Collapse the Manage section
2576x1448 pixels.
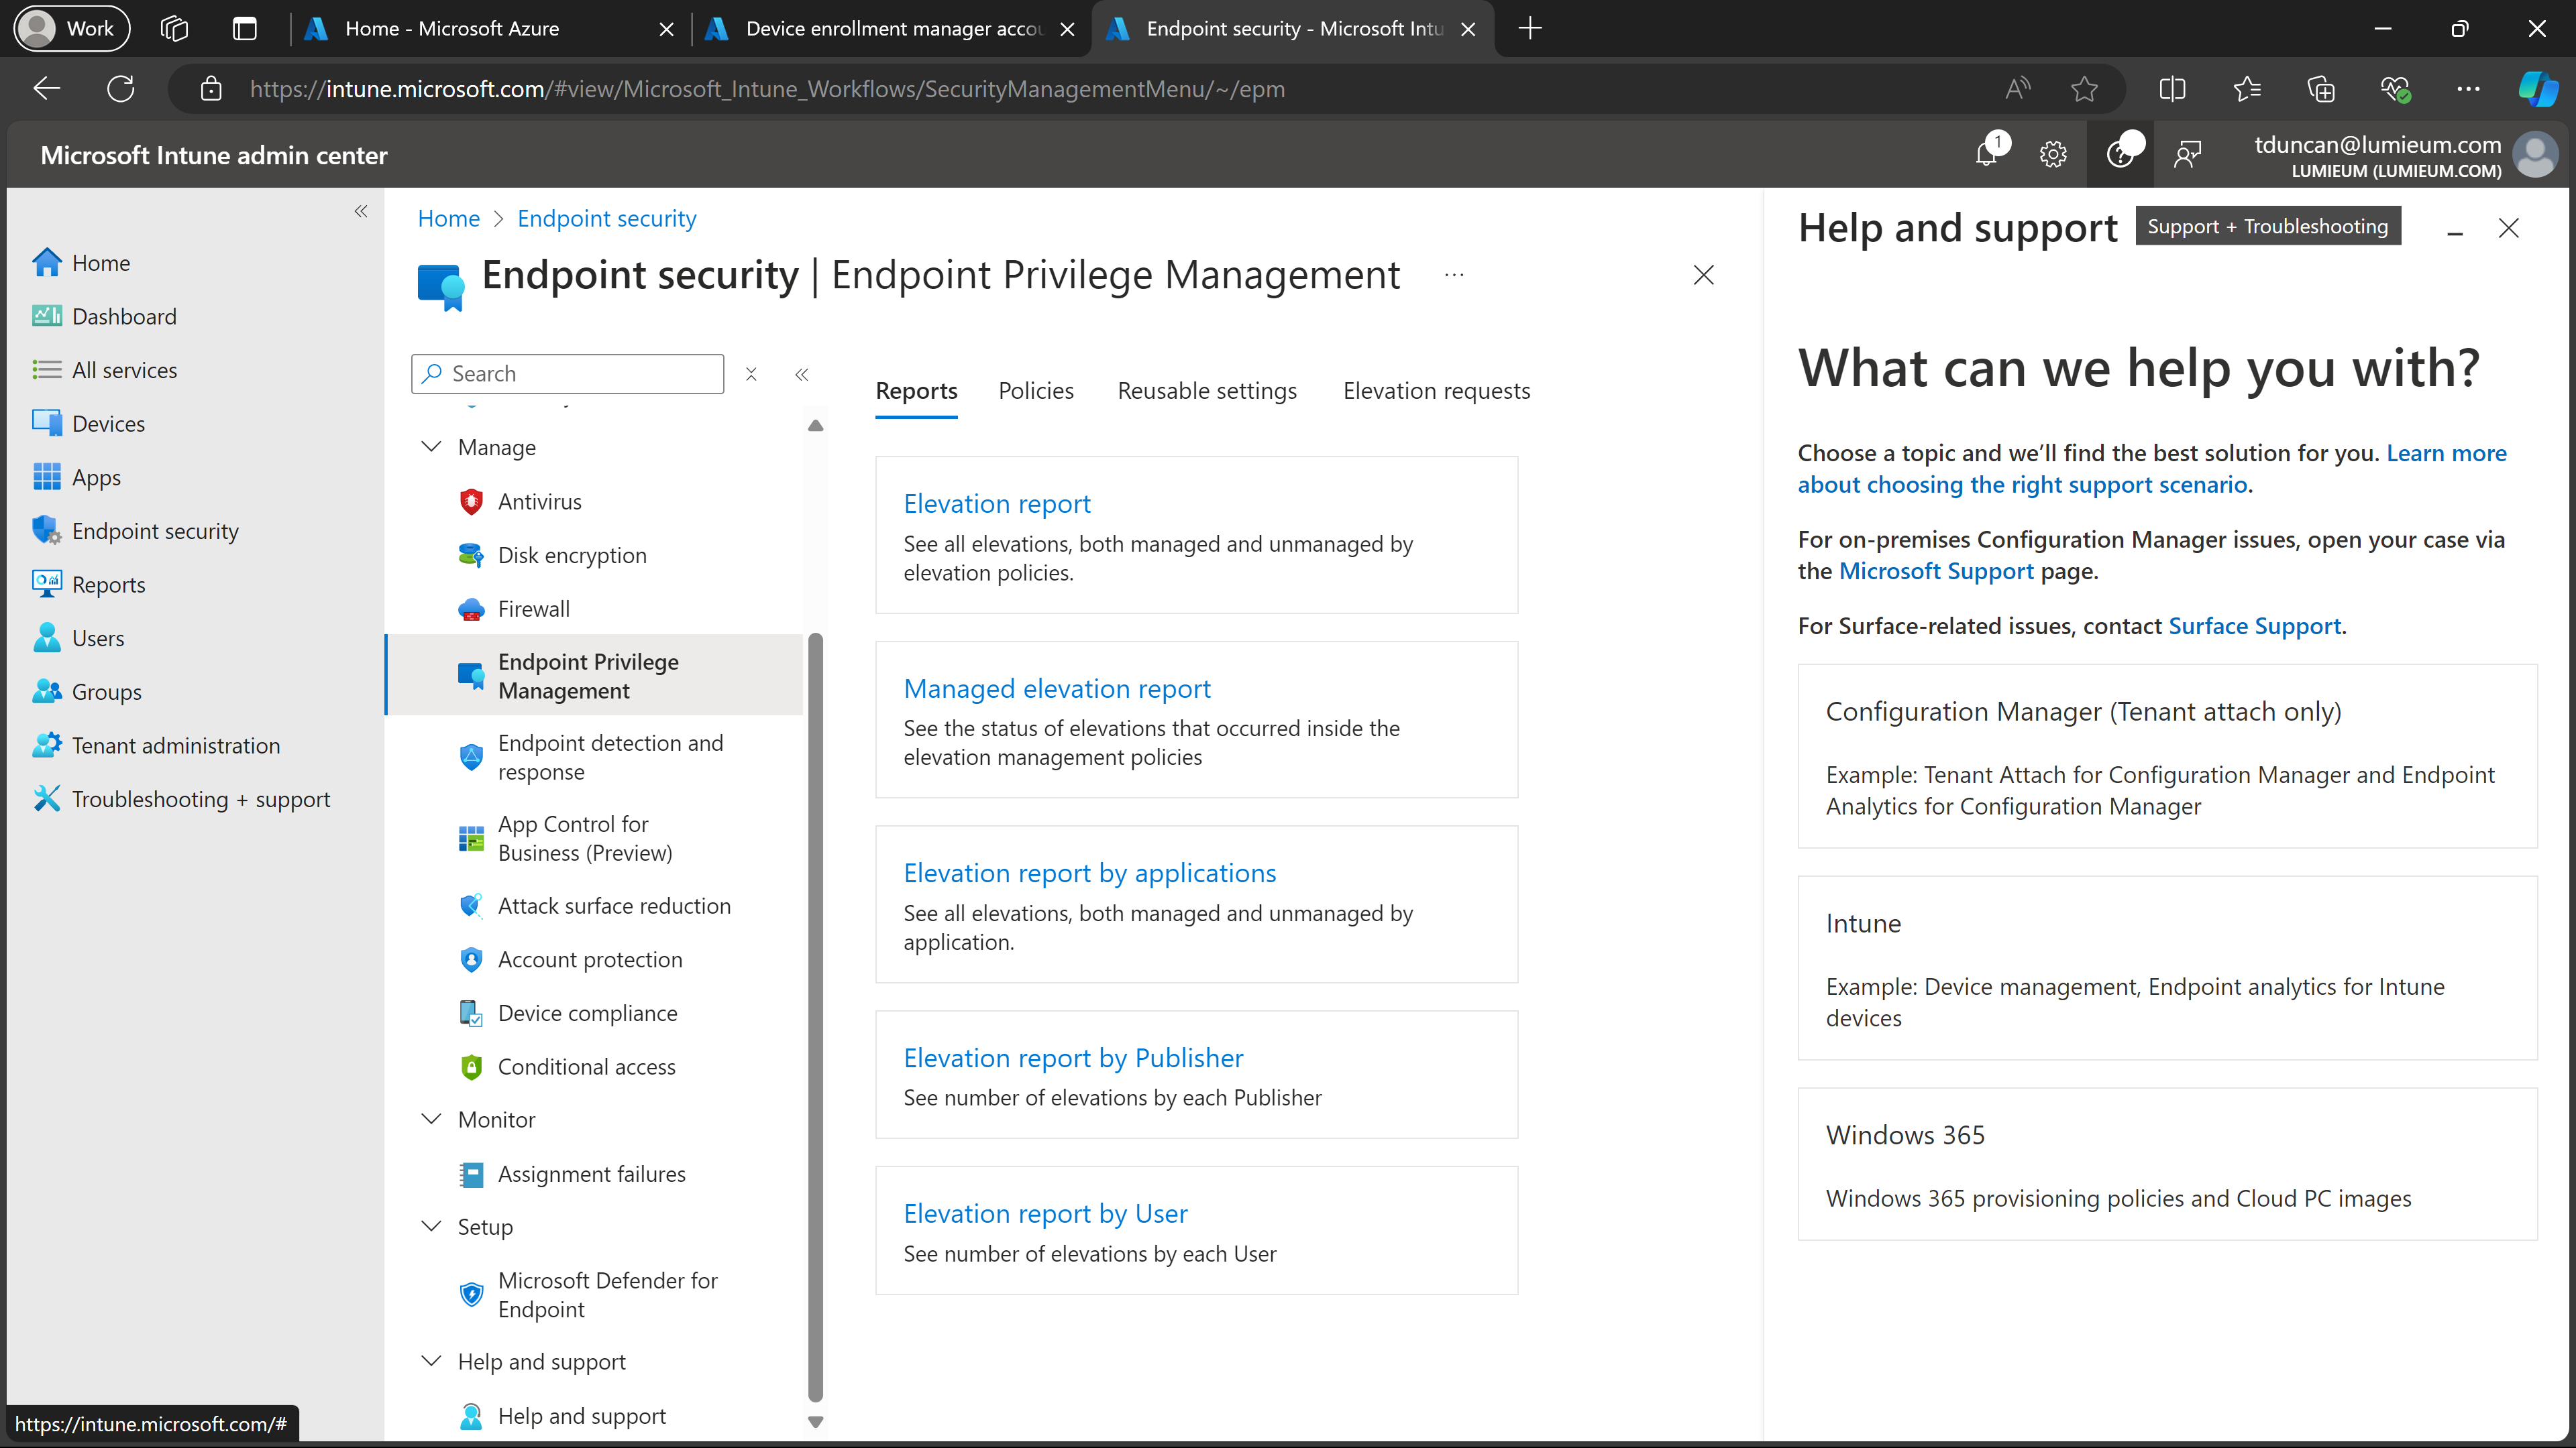click(x=431, y=446)
